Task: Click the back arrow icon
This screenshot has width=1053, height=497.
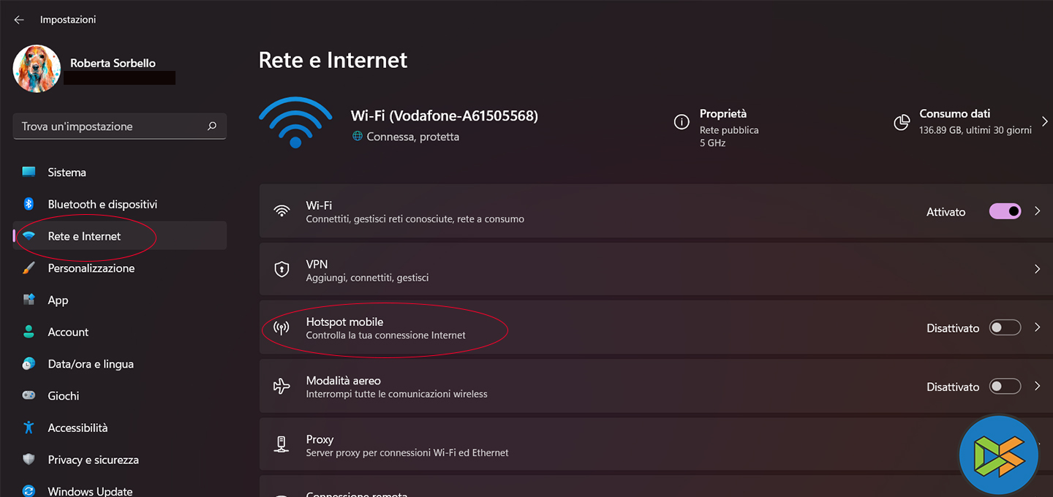Action: point(19,20)
